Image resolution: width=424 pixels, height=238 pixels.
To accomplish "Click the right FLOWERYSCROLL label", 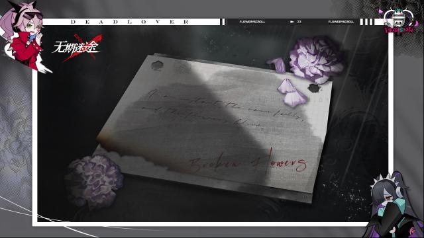I will [341, 22].
